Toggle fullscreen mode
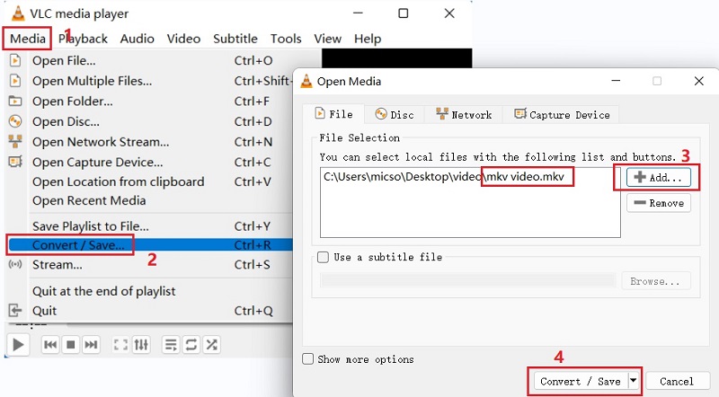This screenshot has height=397, width=719. pos(120,344)
